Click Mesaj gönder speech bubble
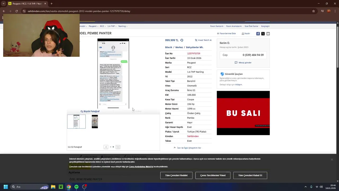339x191 pixels. 236,63
